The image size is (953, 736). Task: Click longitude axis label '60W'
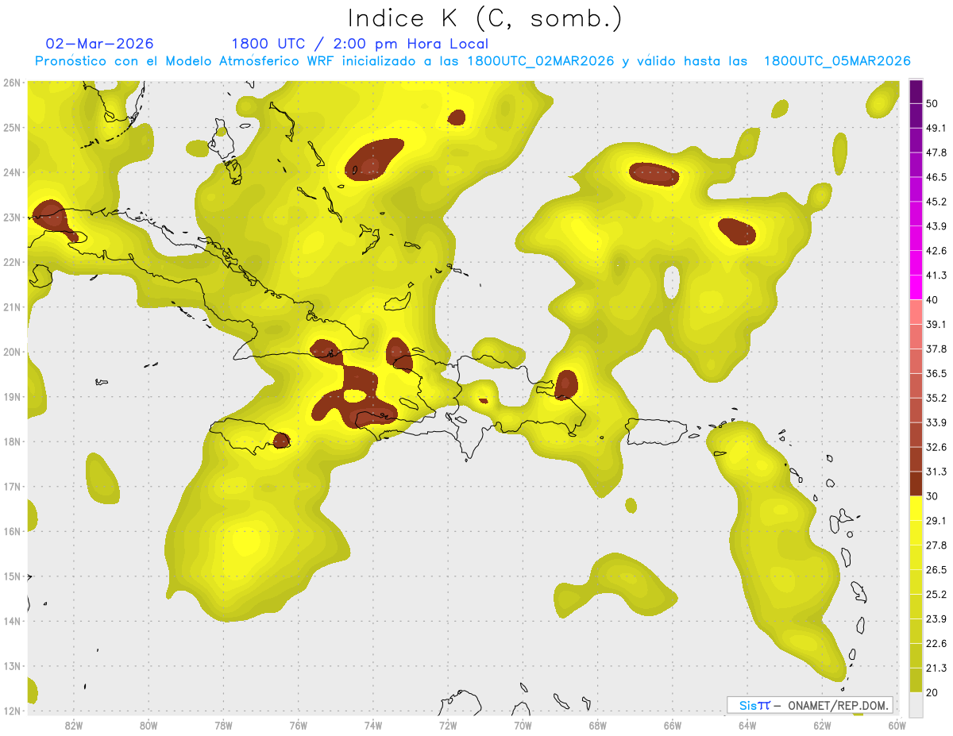coord(897,725)
